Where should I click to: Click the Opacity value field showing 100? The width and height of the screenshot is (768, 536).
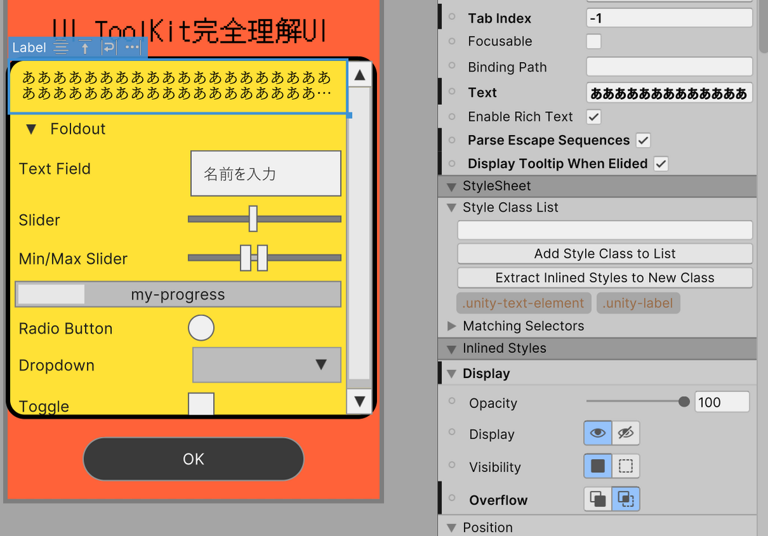722,402
